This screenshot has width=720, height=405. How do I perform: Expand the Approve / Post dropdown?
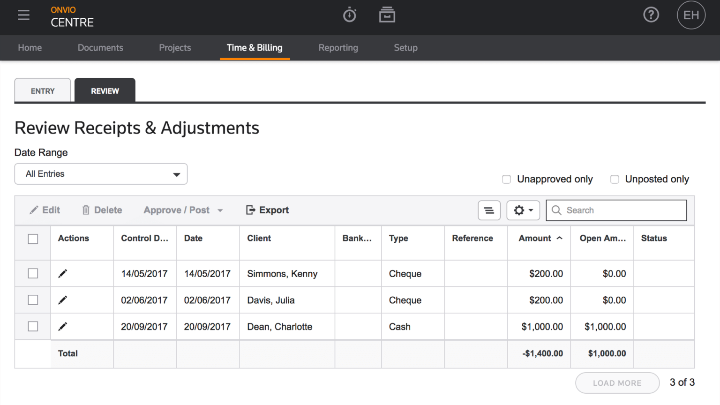pyautogui.click(x=182, y=210)
